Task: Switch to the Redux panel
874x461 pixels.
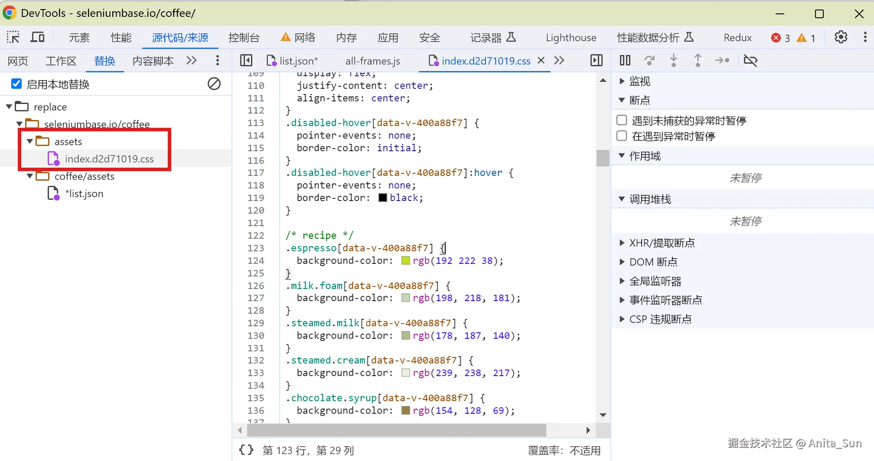Action: (737, 38)
